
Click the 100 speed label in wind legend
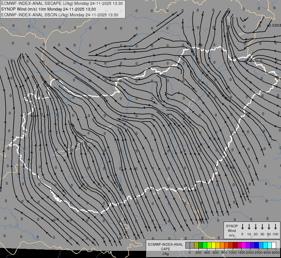276,234
